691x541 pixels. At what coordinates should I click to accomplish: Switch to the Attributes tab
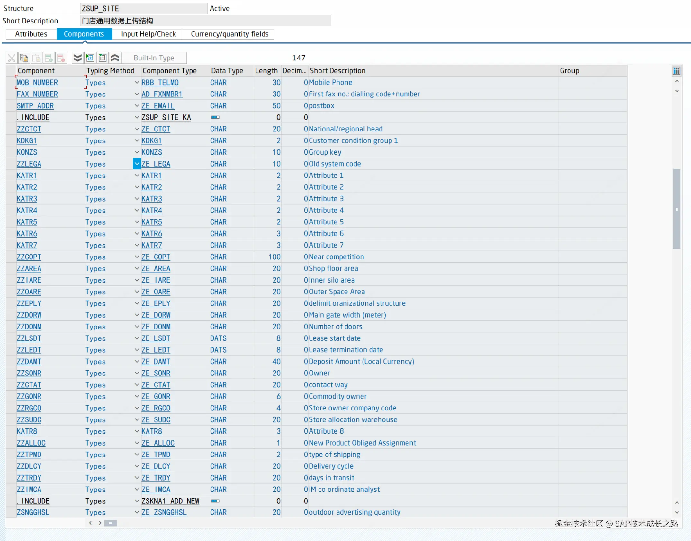31,34
